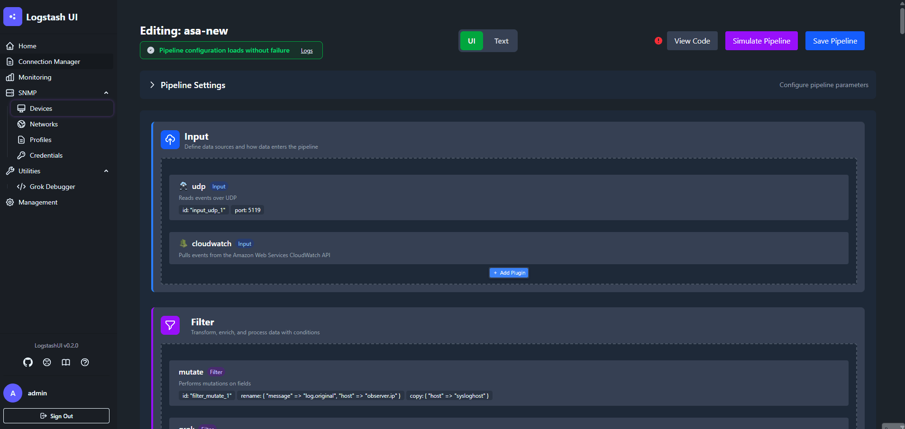Click the Filter badge next to mutate

coord(216,372)
